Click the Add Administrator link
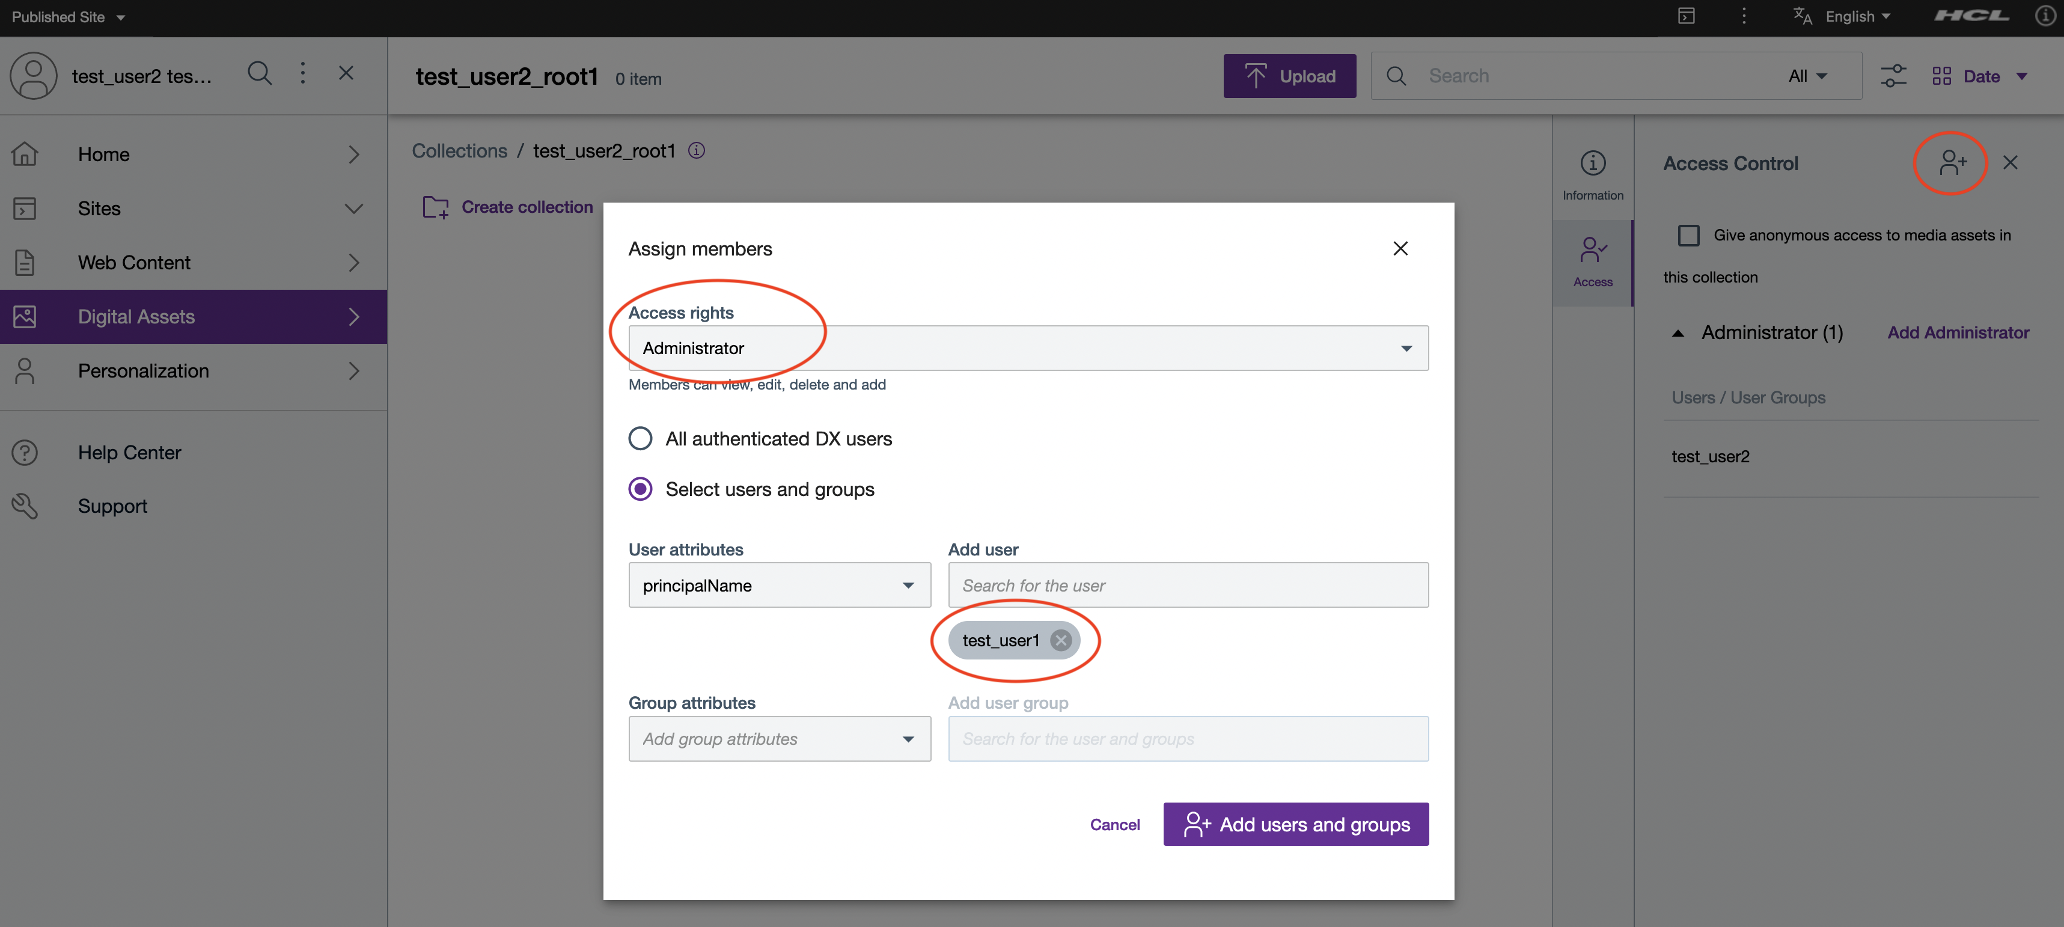This screenshot has width=2064, height=927. [x=1958, y=332]
